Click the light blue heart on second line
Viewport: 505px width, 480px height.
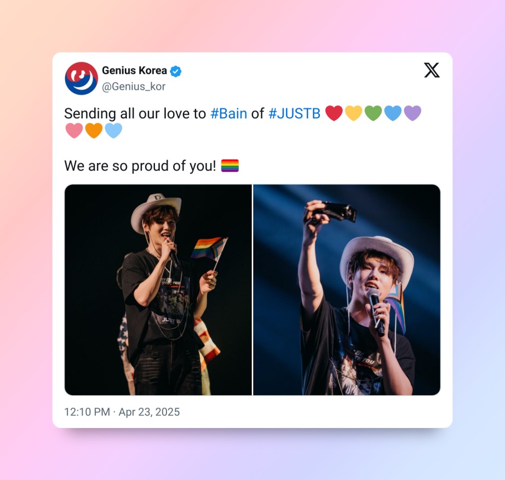tap(113, 130)
